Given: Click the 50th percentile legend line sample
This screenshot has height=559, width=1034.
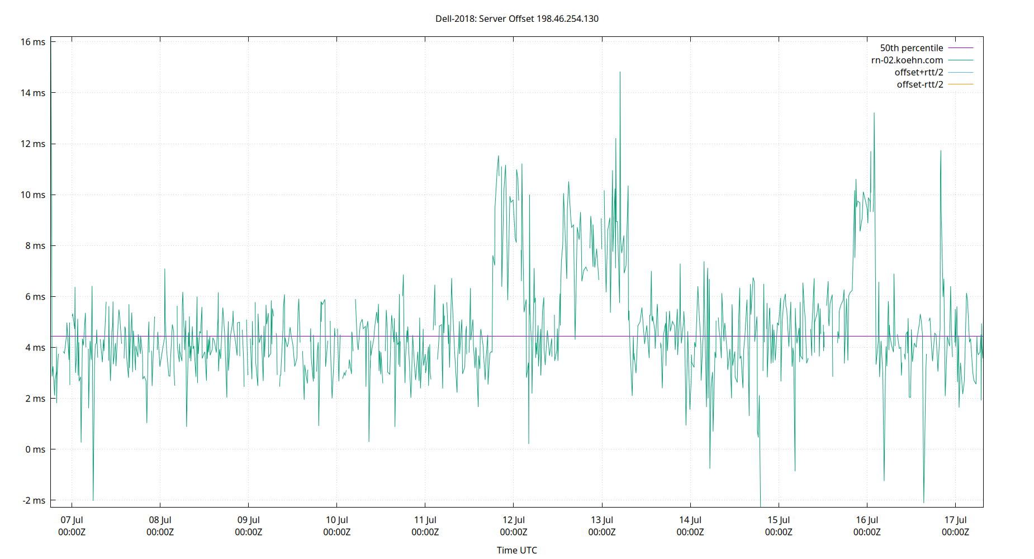Looking at the screenshot, I should (960, 48).
